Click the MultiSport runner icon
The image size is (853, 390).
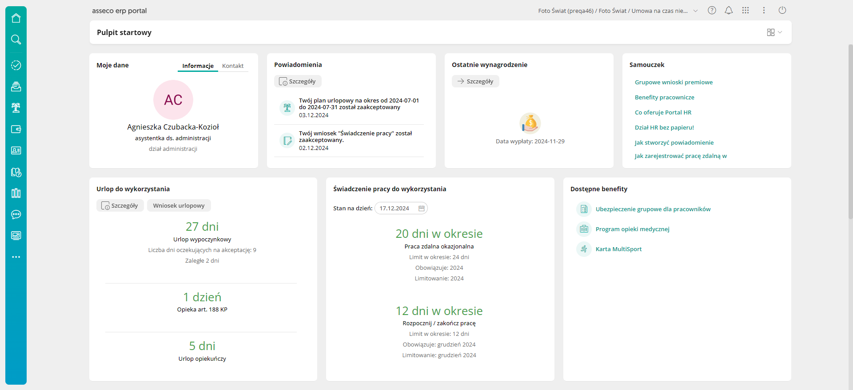(x=584, y=249)
